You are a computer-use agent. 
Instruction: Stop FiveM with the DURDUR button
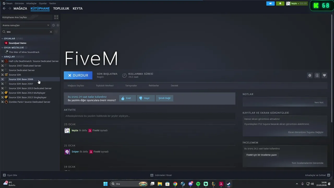[78, 75]
